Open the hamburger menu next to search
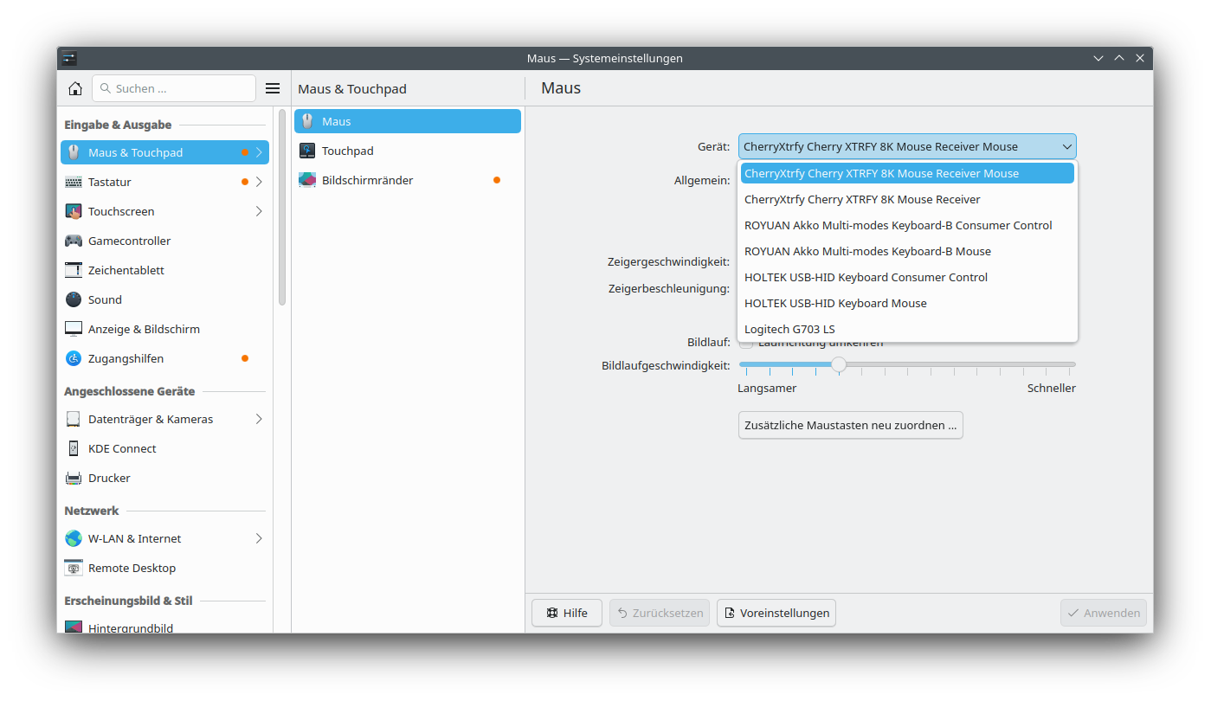 point(273,88)
